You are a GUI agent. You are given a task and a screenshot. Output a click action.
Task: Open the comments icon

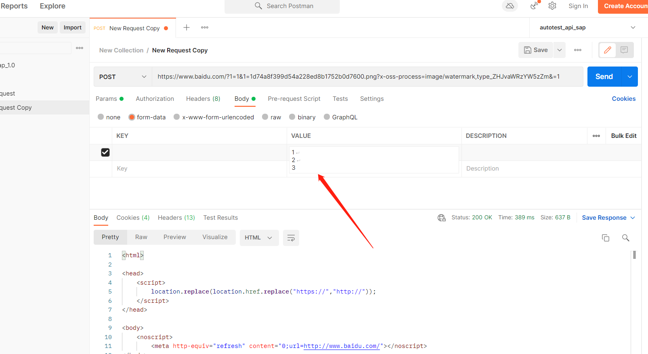click(x=624, y=50)
